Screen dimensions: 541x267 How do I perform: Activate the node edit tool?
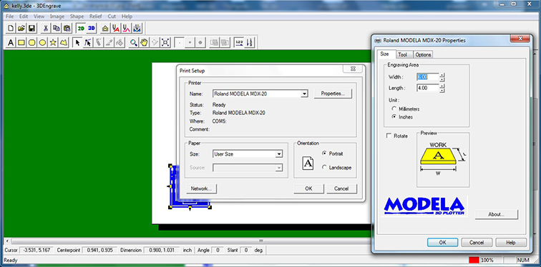pyautogui.click(x=88, y=43)
